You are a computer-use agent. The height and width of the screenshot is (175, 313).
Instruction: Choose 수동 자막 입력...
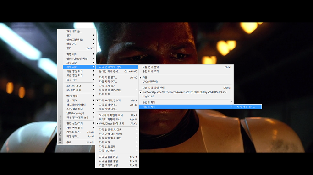tap(117, 109)
